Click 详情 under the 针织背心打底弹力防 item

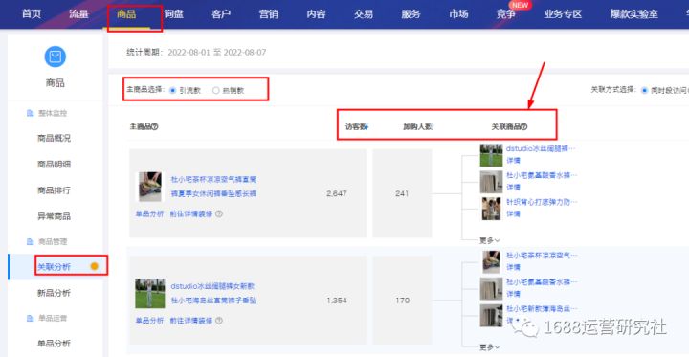click(x=513, y=213)
